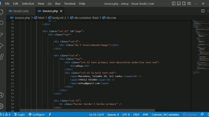Select the invoice.php tab
209x117 pixels.
tap(50, 11)
